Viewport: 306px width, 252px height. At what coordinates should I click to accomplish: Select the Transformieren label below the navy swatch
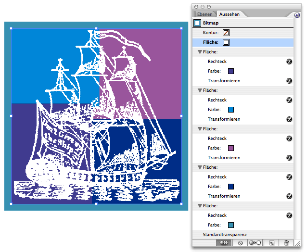point(224,196)
